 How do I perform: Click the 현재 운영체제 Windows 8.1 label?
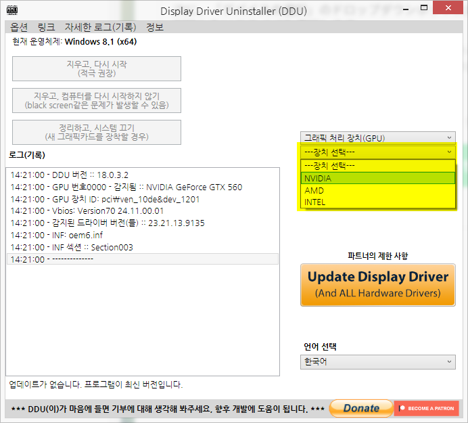point(74,41)
